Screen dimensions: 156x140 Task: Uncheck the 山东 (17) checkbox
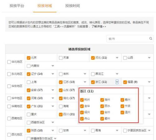coord(61,90)
